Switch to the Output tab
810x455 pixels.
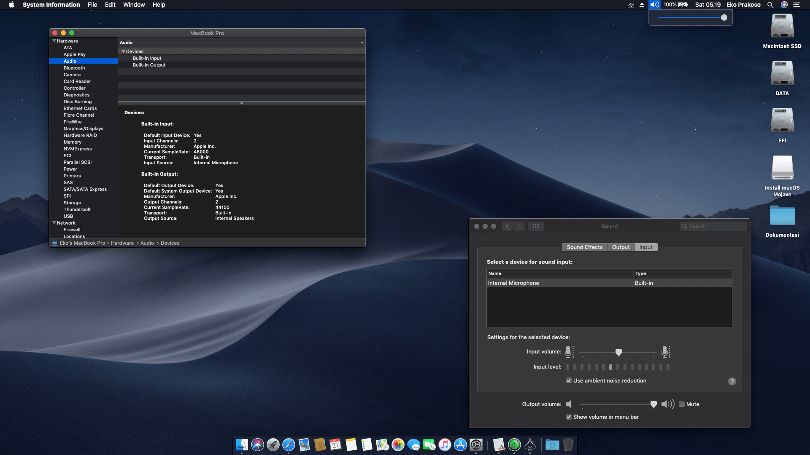click(621, 247)
